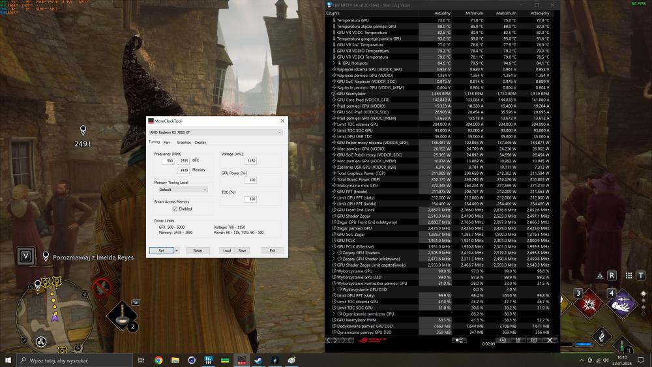Image resolution: width=652 pixels, height=367 pixels.
Task: Expand the GPU Hotspots sensor row
Action: pyautogui.click(x=334, y=63)
